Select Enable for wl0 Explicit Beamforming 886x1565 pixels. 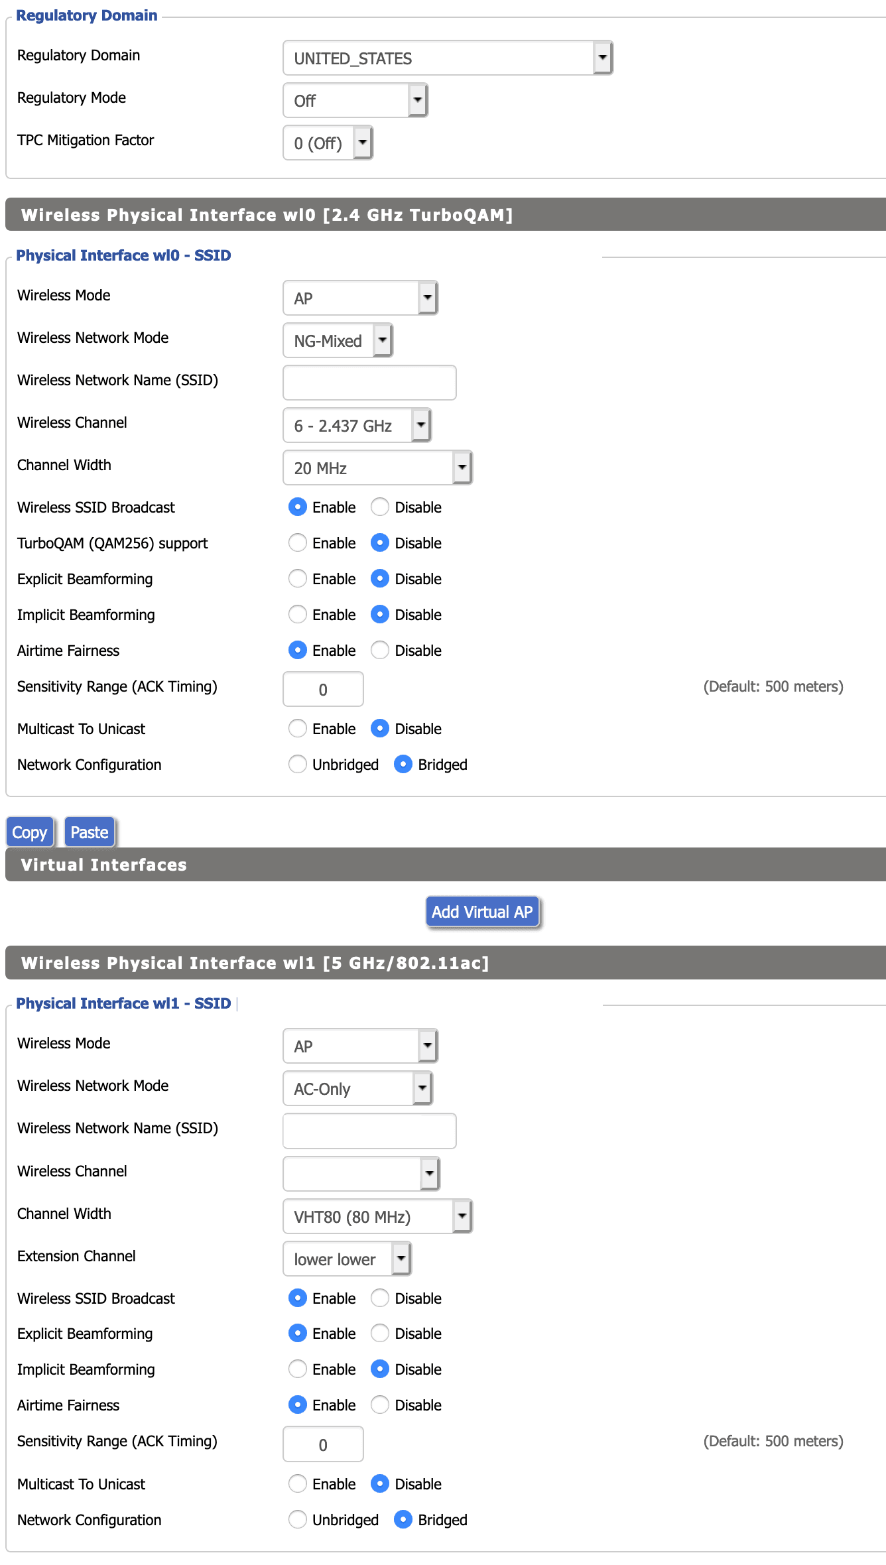(298, 578)
